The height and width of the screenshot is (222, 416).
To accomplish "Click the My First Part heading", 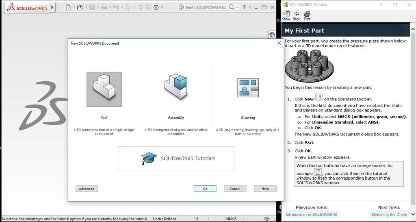I will point(304,30).
